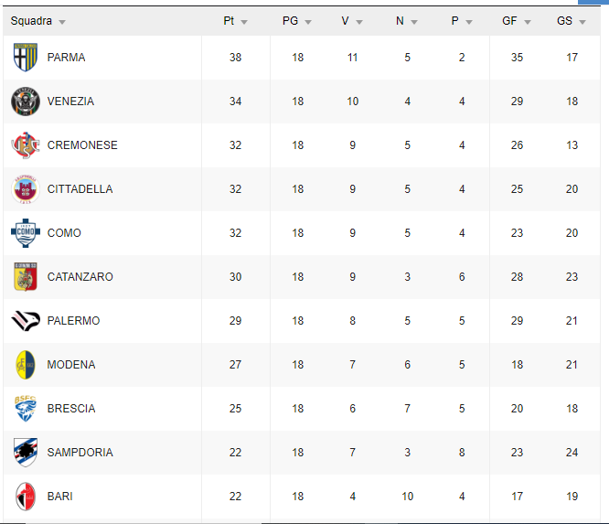This screenshot has height=524, width=609.
Task: Click the Parma club crest
Action: point(26,58)
